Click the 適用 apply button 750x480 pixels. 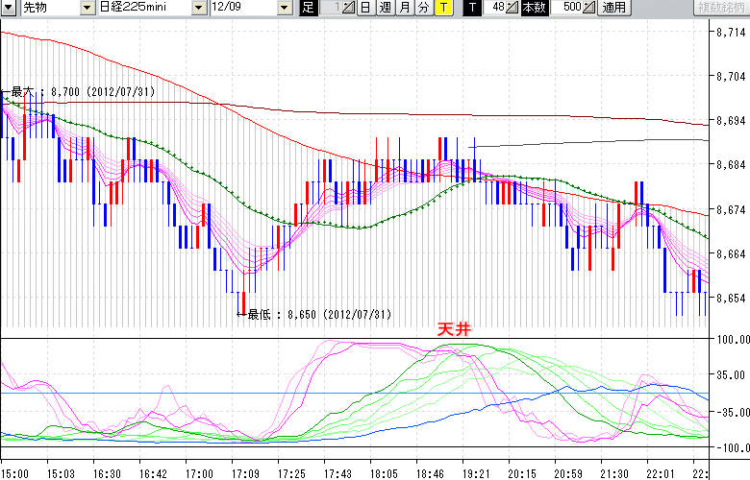click(614, 7)
